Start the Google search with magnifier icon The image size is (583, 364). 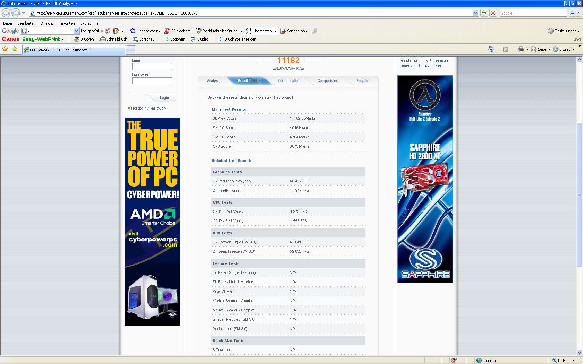(572, 13)
